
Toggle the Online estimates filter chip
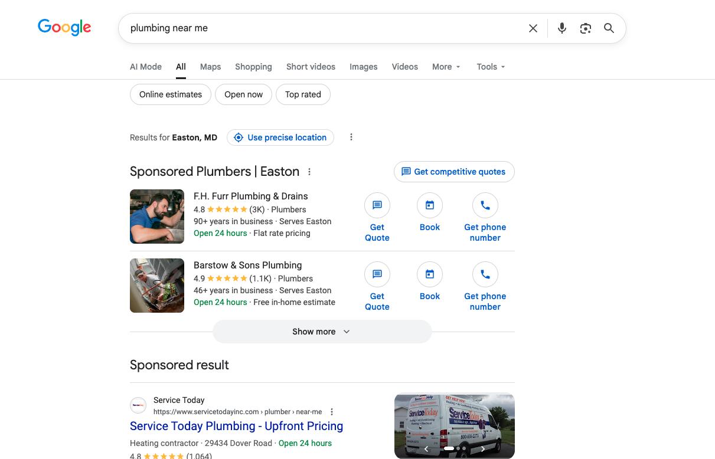coord(171,94)
